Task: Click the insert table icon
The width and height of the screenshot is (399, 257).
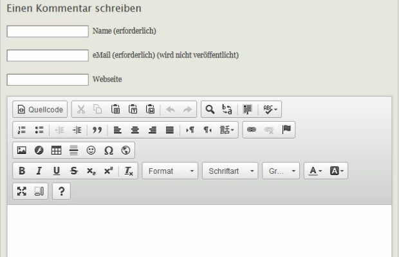Action: pos(56,150)
